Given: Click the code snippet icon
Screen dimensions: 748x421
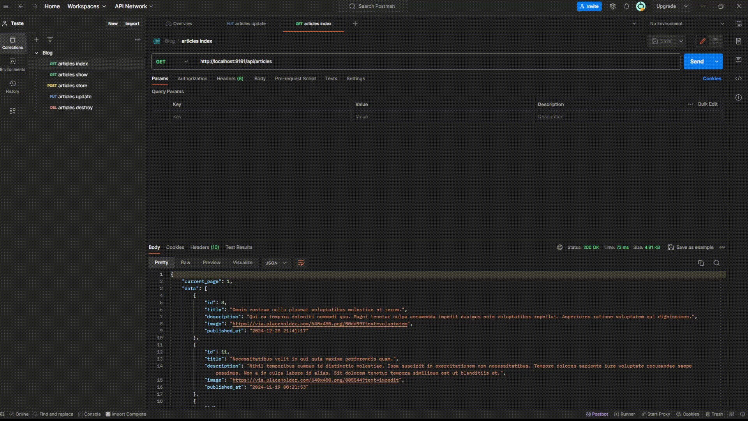Looking at the screenshot, I should tap(738, 79).
